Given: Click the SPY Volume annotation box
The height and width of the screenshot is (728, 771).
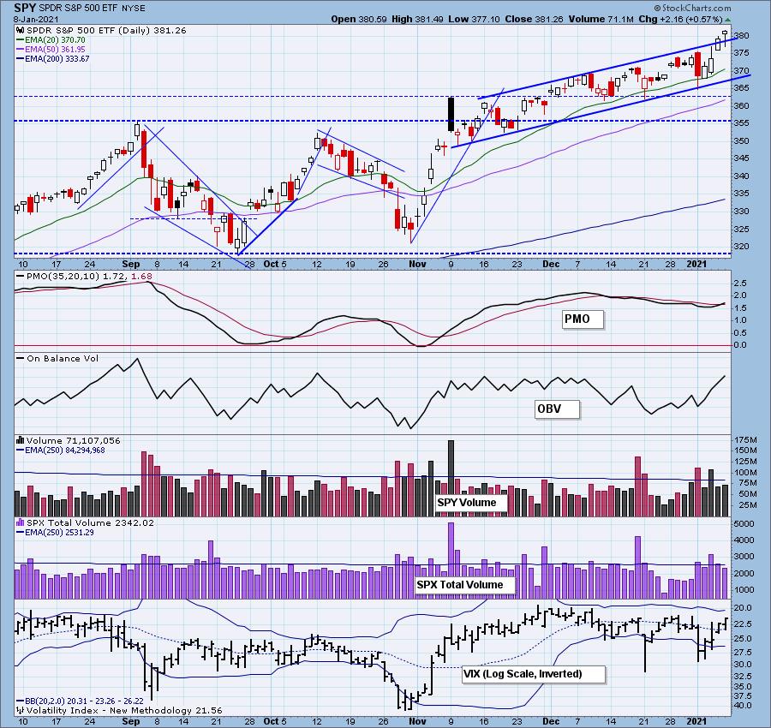Looking at the screenshot, I should click(471, 503).
